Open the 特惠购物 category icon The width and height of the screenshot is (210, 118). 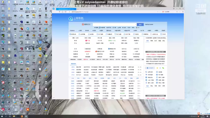[x=145, y=34]
